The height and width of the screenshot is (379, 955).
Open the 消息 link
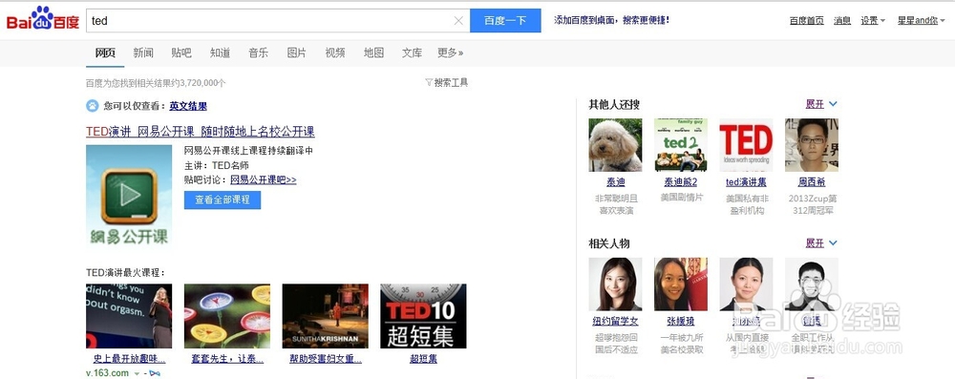841,21
